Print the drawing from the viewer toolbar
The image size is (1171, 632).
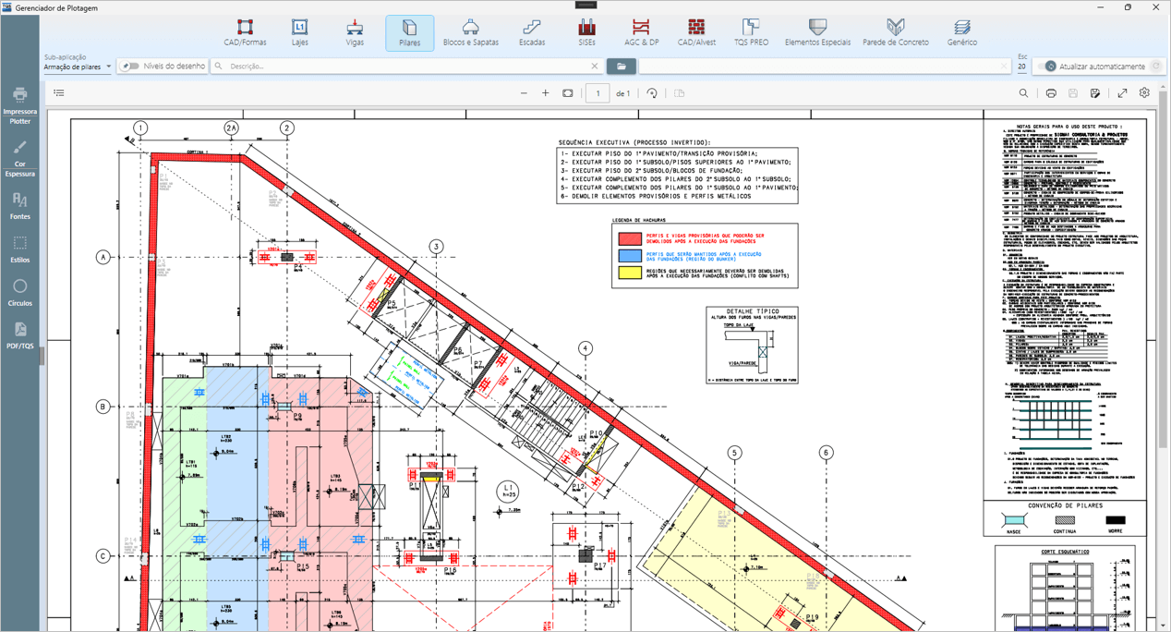(1051, 93)
